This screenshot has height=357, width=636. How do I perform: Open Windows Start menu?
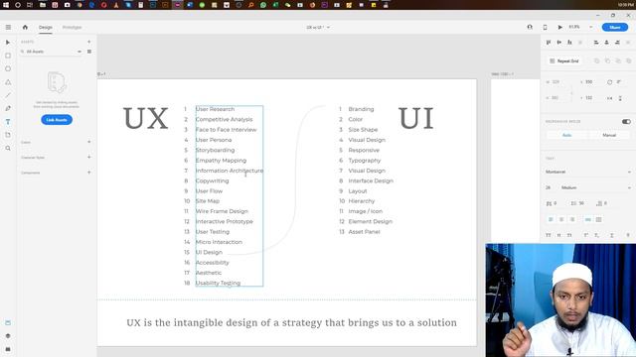(6, 5)
